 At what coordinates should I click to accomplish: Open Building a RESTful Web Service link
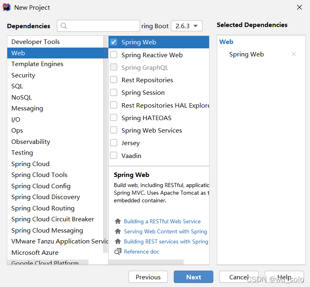pos(162,221)
